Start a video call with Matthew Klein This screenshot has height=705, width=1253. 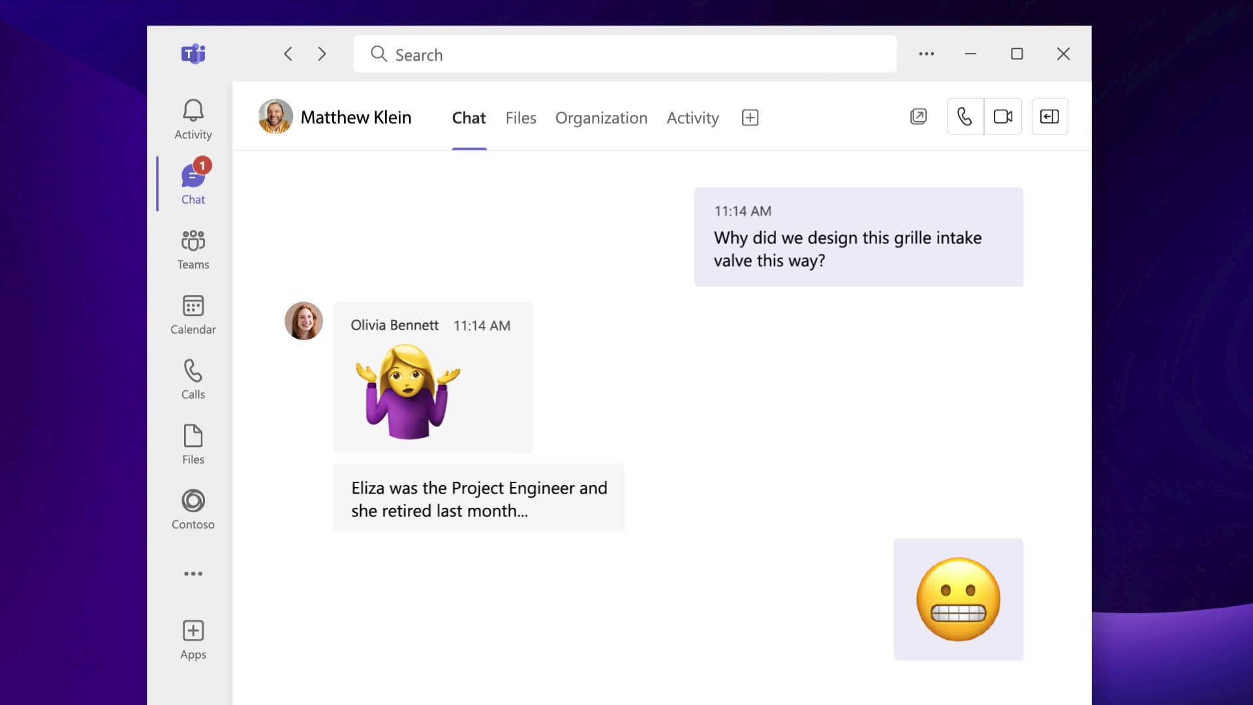click(x=1003, y=117)
